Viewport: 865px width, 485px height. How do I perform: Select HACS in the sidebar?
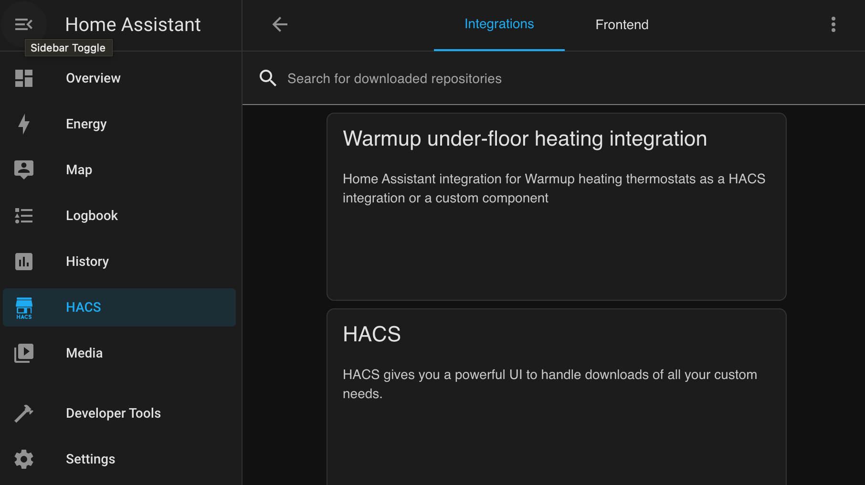pos(119,307)
